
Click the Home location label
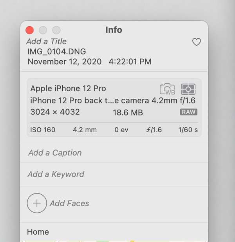point(38,232)
